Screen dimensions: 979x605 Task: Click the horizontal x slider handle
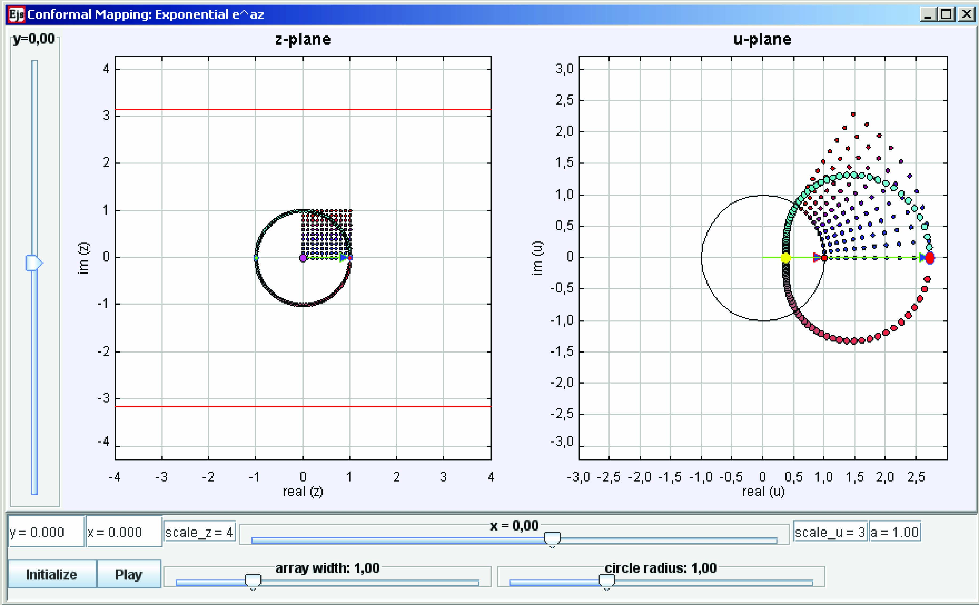(x=552, y=539)
